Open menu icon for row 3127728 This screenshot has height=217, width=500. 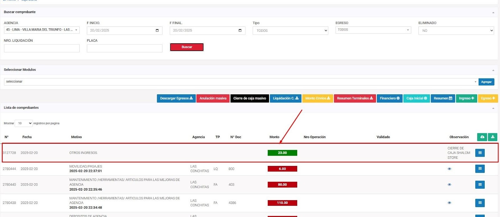click(480, 153)
